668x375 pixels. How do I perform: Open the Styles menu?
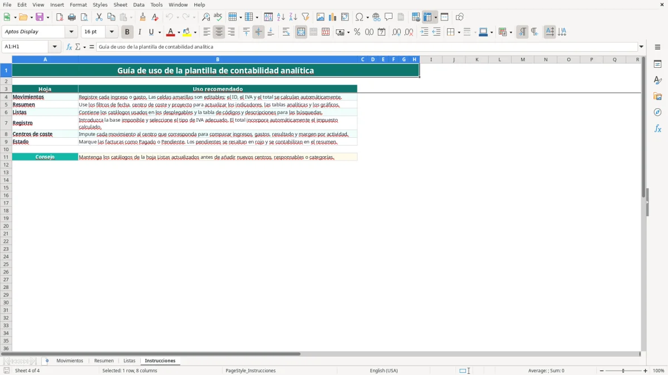tap(100, 4)
